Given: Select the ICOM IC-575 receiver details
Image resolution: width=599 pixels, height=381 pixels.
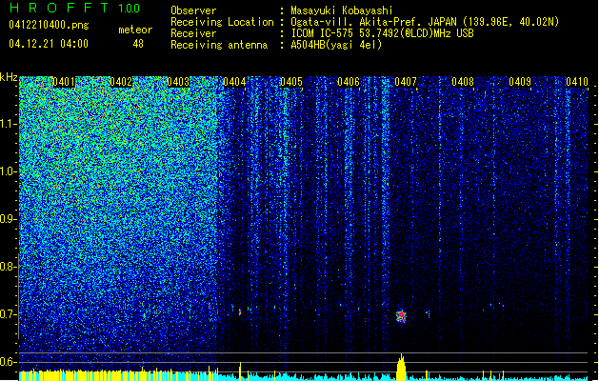Looking at the screenshot, I should [x=382, y=33].
